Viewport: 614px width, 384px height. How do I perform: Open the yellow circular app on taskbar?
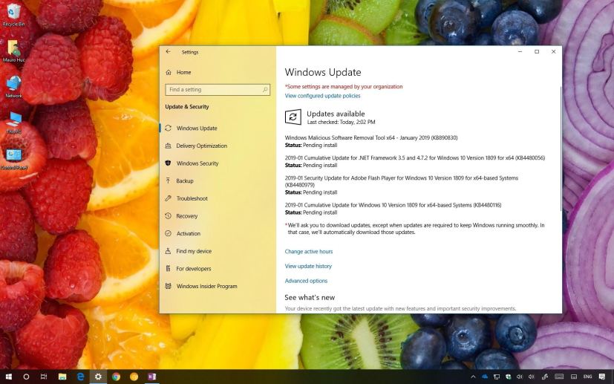[x=134, y=377]
